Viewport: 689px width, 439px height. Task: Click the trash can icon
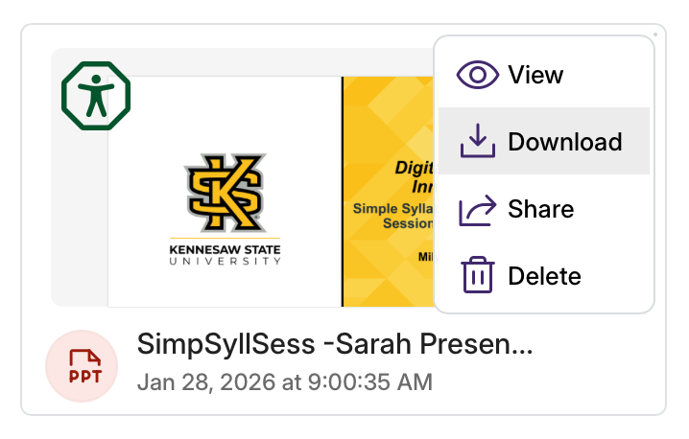477,276
